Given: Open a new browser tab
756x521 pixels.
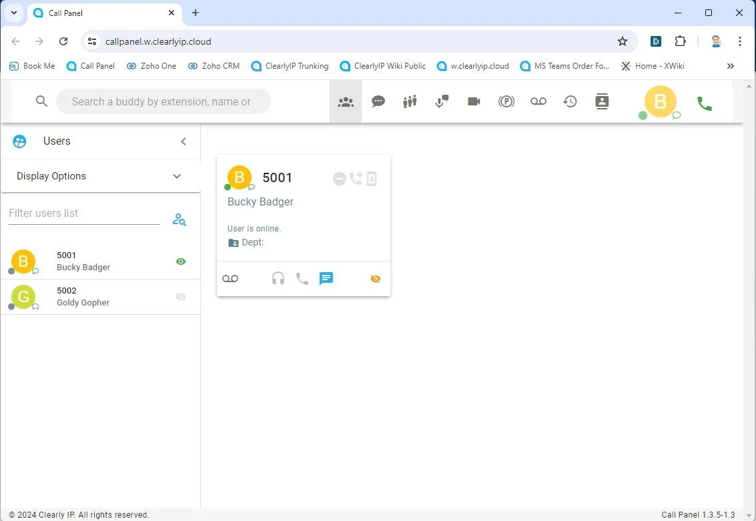Looking at the screenshot, I should point(196,13).
